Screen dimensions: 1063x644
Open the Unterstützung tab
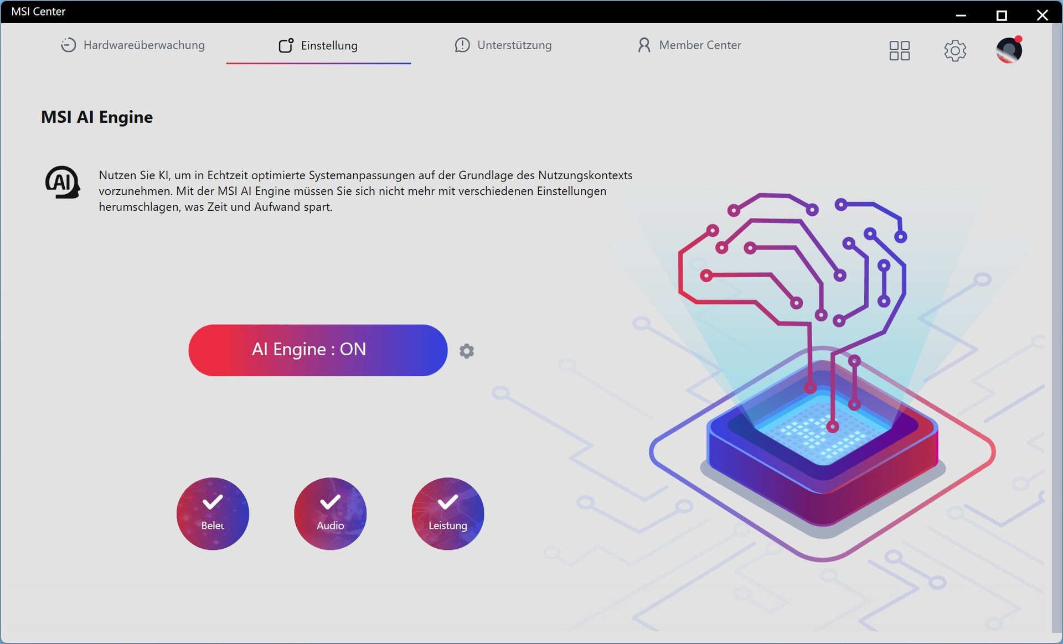coord(514,45)
